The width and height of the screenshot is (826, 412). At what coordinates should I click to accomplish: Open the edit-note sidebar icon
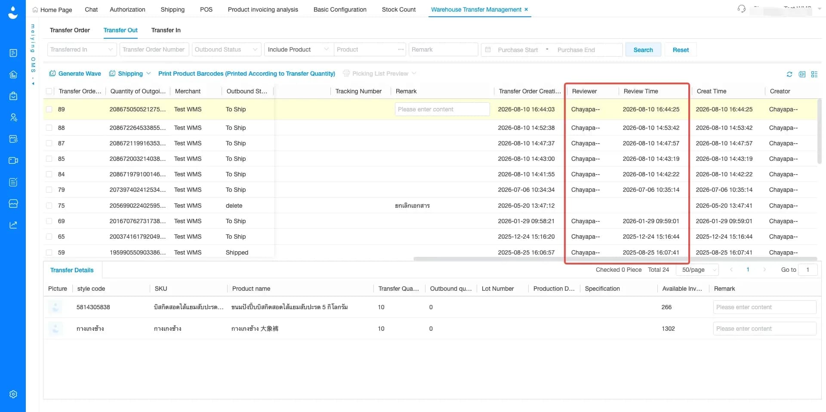(x=13, y=182)
